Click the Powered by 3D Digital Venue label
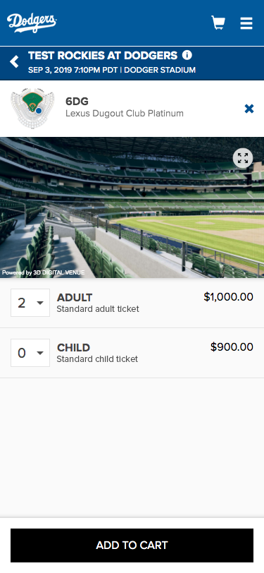This screenshot has width=264, height=573. point(44,272)
